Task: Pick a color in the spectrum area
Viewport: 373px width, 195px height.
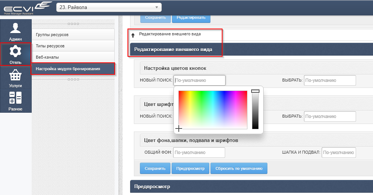Action: [x=213, y=110]
